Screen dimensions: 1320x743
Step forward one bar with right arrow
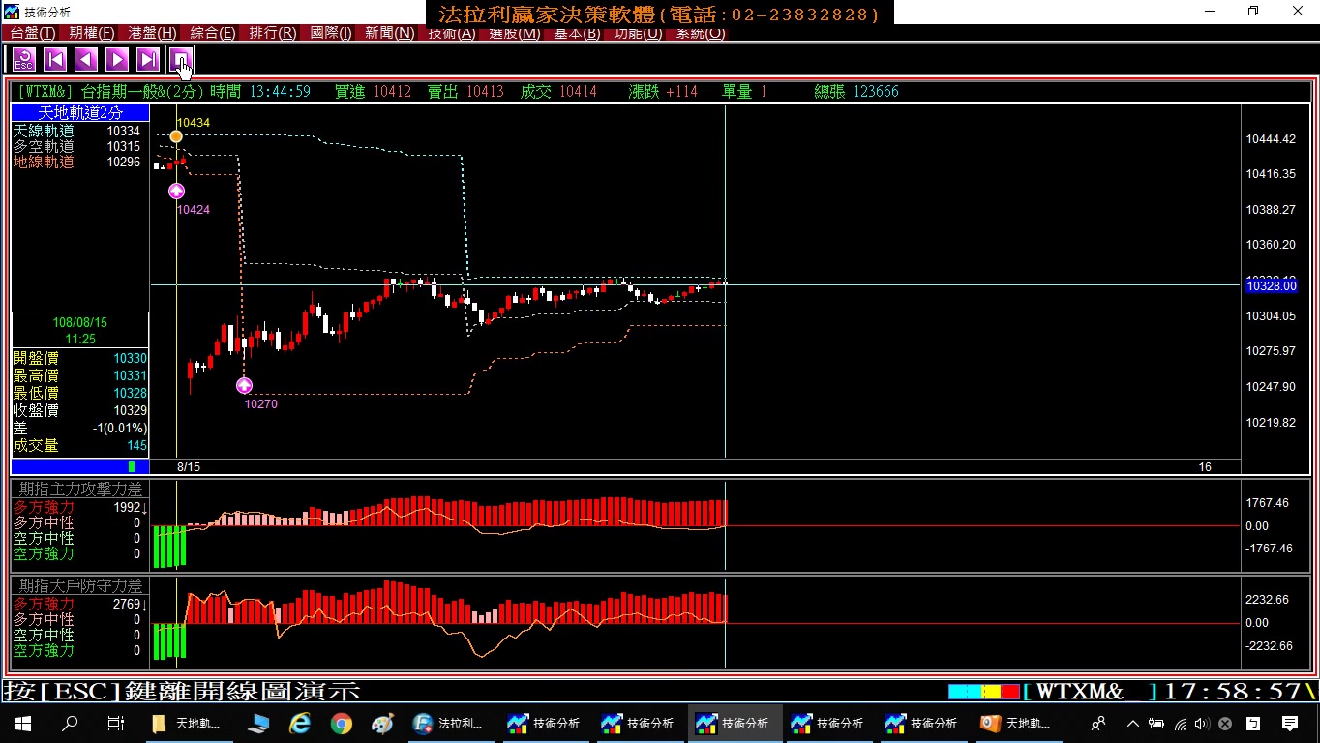pos(117,60)
